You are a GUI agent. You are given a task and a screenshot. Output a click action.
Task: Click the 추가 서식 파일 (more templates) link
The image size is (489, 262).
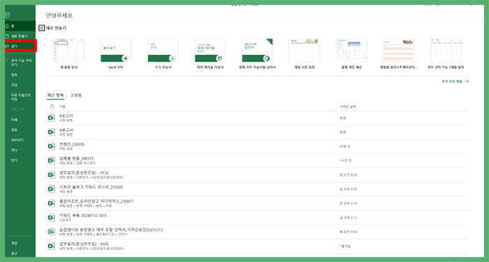455,82
